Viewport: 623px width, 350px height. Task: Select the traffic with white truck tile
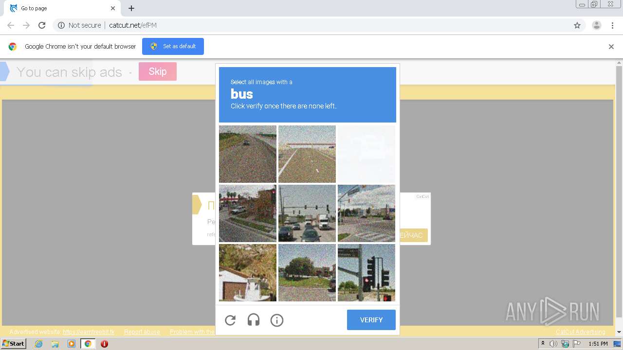pyautogui.click(x=307, y=213)
